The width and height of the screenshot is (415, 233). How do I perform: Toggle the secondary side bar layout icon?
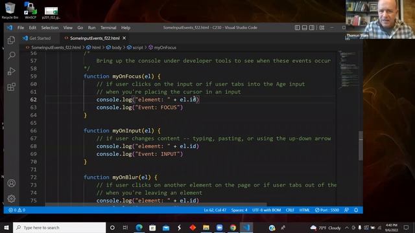point(312,27)
